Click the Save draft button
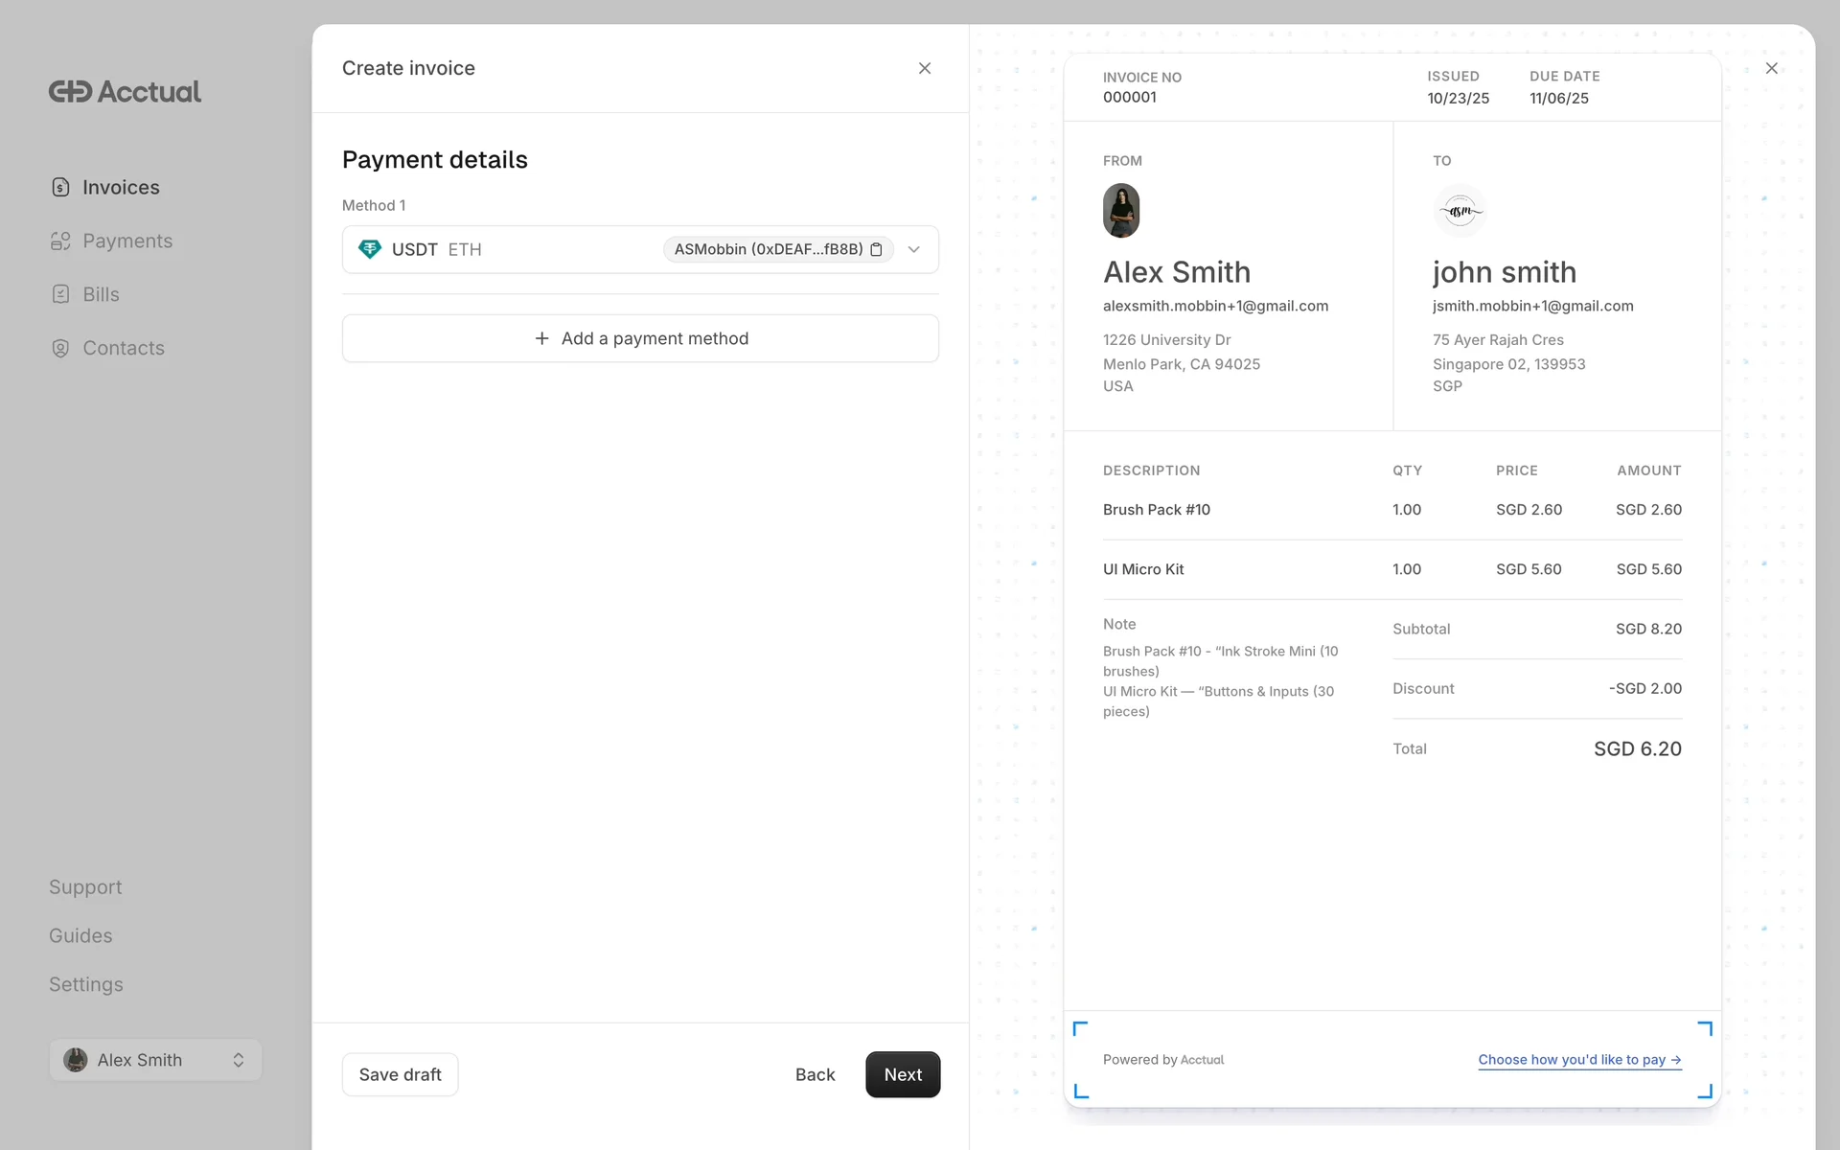The image size is (1840, 1150). click(x=400, y=1074)
